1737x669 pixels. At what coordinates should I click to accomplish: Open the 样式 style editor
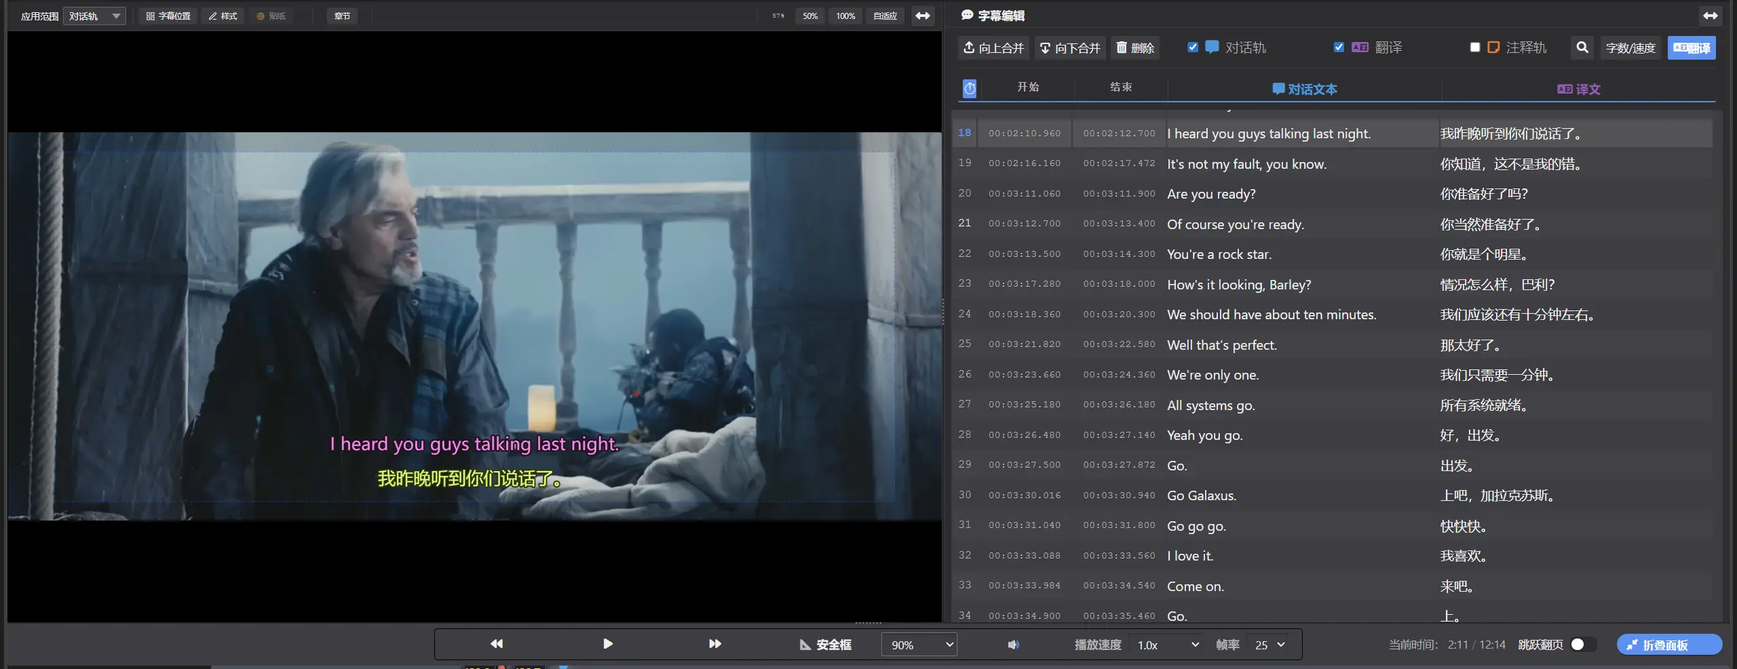click(x=223, y=16)
